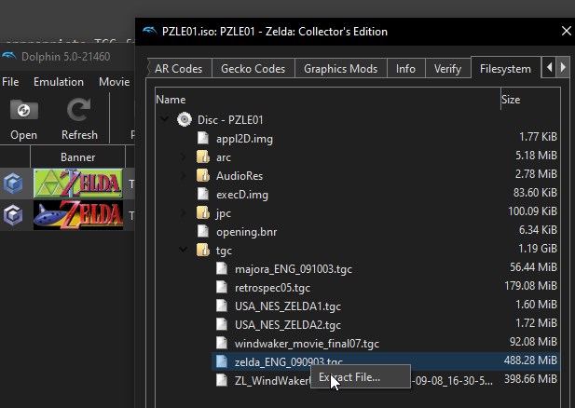Image resolution: width=575 pixels, height=408 pixels.
Task: Click appl2D.img file icon
Action: coord(203,139)
